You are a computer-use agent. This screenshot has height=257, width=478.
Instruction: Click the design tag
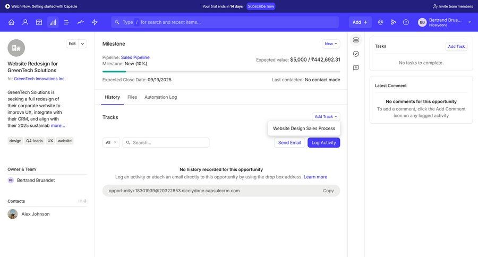pyautogui.click(x=15, y=141)
